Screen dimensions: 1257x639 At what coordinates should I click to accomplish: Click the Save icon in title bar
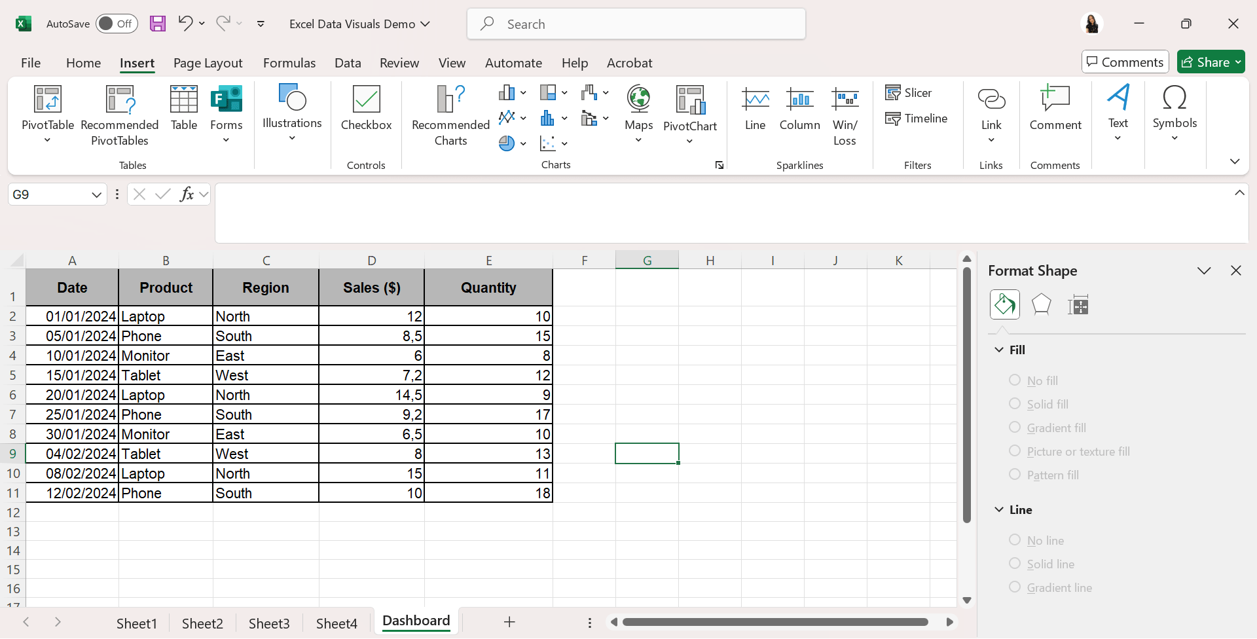click(158, 24)
